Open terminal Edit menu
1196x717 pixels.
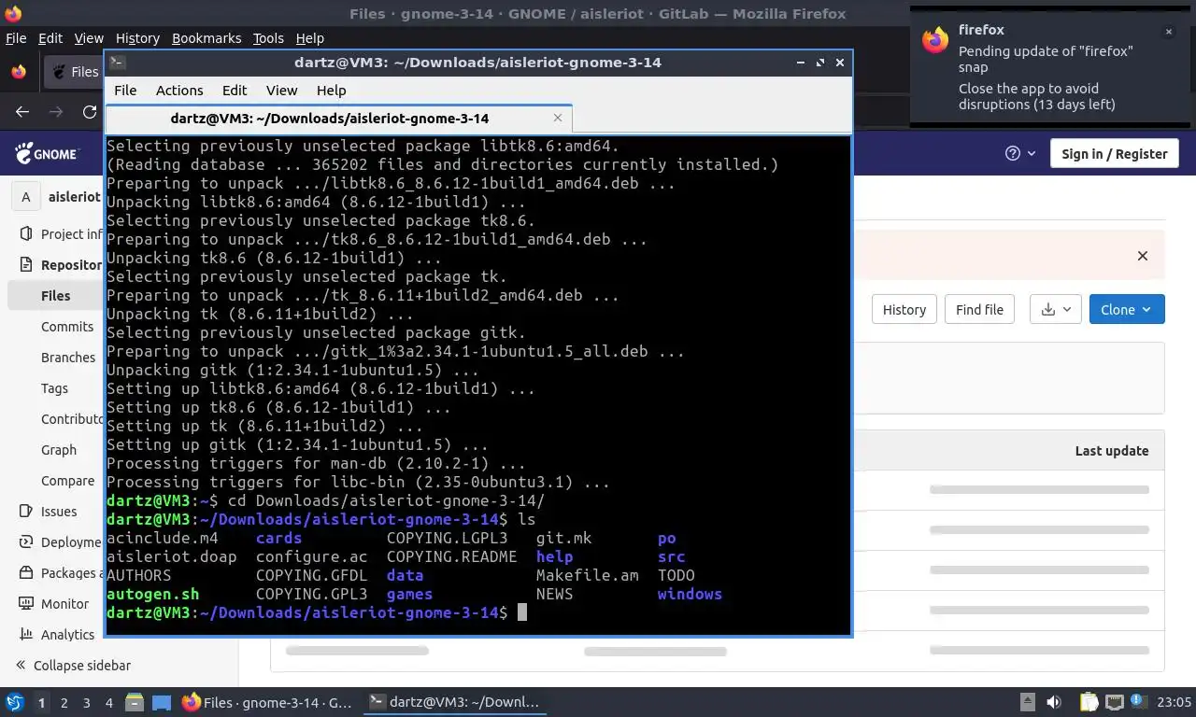[x=235, y=91]
